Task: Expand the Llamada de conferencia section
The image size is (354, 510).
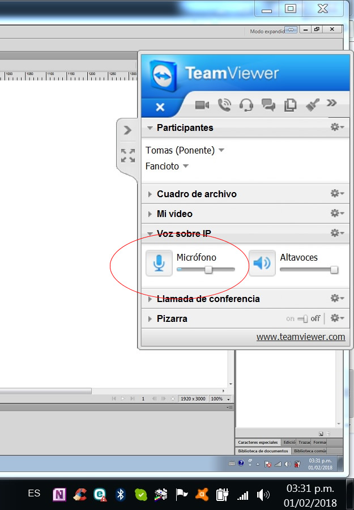Action: coord(207,299)
